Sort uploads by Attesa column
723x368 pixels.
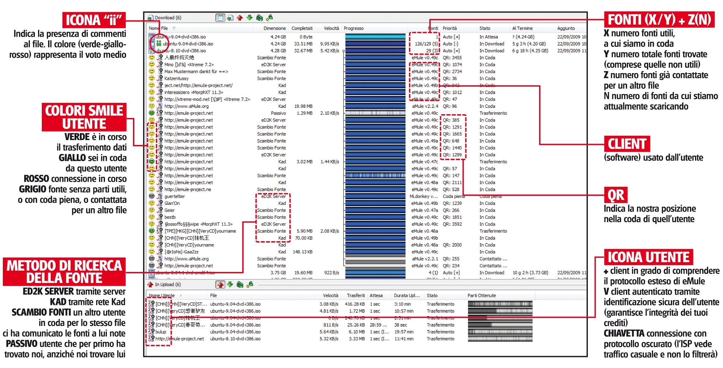tap(376, 296)
